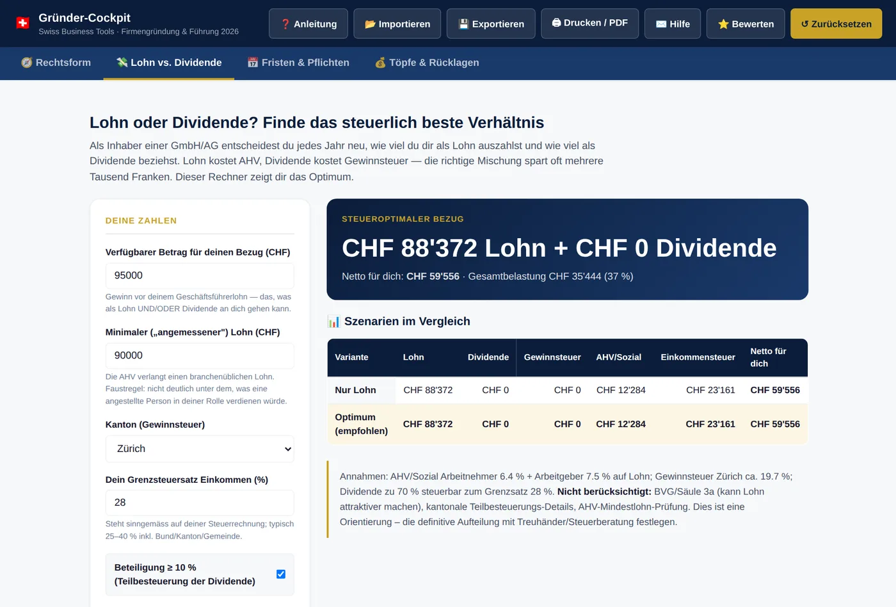This screenshot has height=607, width=896.
Task: Click the Importieren button
Action: pos(397,24)
